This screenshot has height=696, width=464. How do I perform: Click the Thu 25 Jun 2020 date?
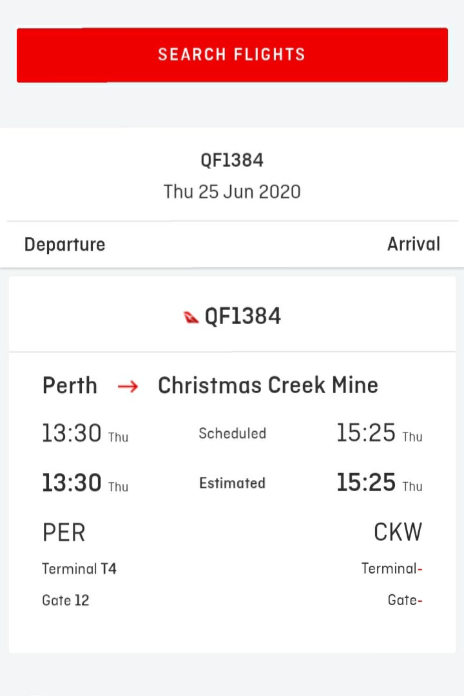click(232, 192)
